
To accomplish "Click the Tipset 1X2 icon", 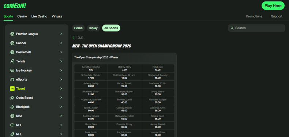I will click(12, 88).
